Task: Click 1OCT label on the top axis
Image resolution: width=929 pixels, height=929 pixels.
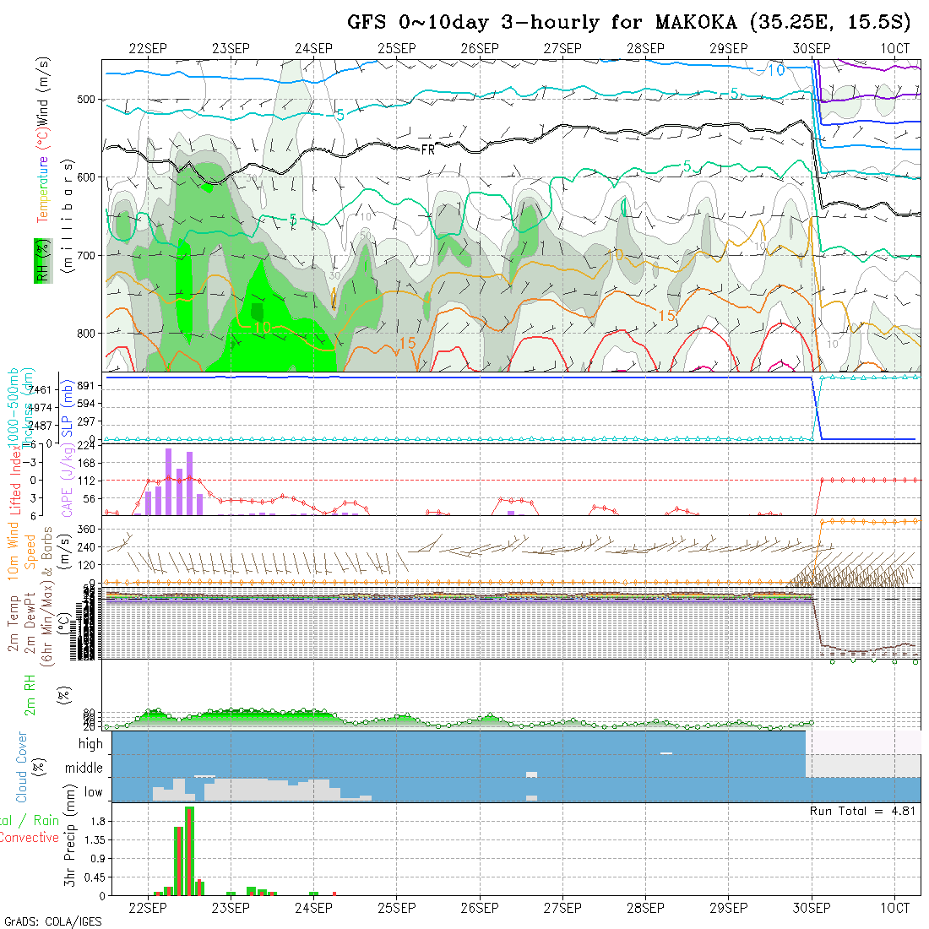Action: coord(894,49)
